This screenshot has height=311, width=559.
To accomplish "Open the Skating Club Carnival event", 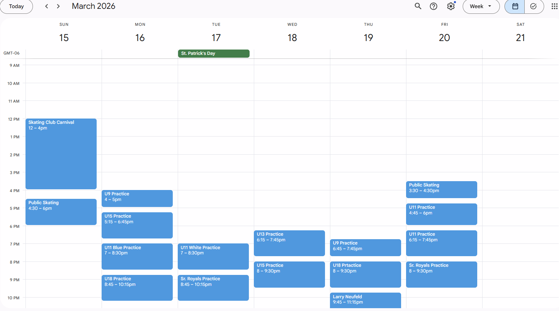I will click(61, 154).
